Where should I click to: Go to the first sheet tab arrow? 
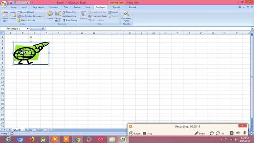click(2, 130)
